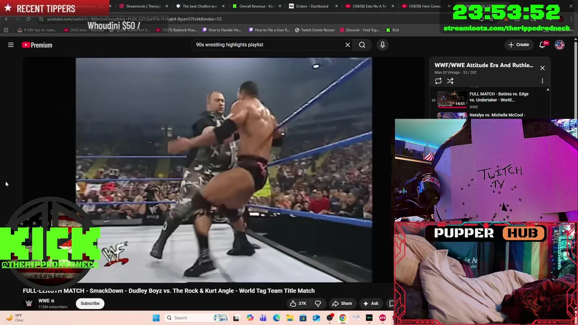Open File Explorer from taskbar
Screen dimensions: 578x325
click(289, 318)
